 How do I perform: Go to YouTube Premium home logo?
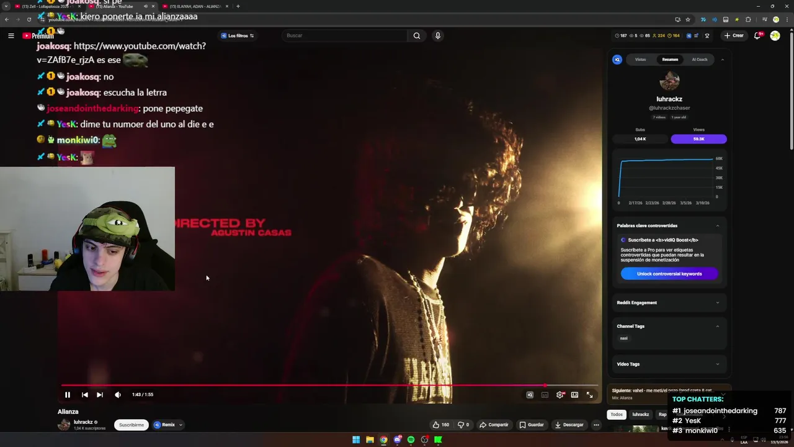pos(38,35)
